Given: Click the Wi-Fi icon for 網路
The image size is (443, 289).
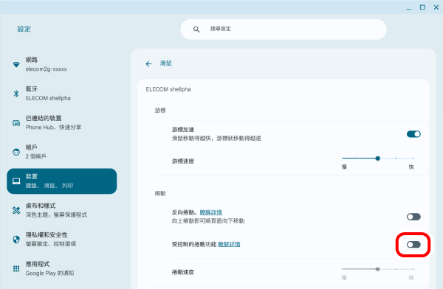Looking at the screenshot, I should [16, 64].
